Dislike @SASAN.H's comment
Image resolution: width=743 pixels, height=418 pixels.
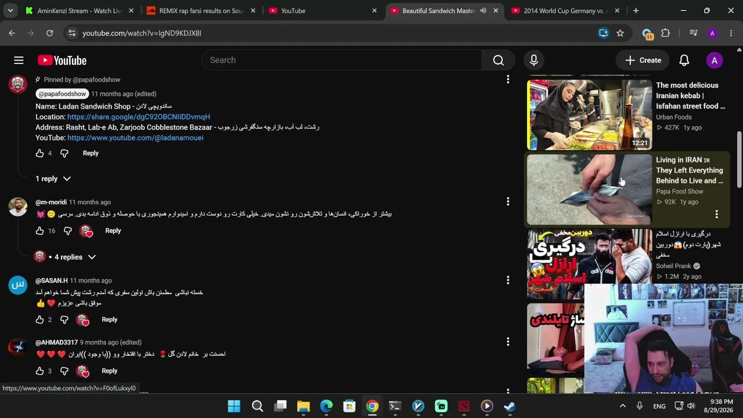point(64,319)
